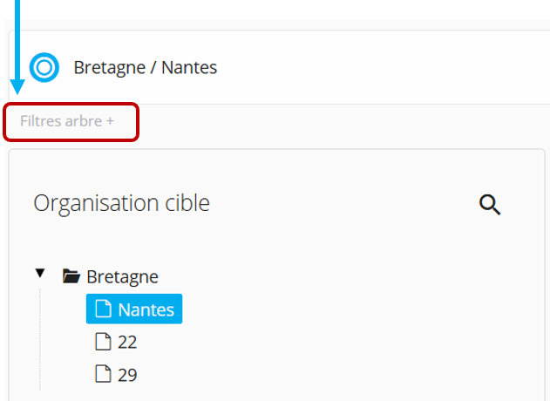550x401 pixels.
Task: Select the highlighted Nantes tree item
Action: coord(146,309)
